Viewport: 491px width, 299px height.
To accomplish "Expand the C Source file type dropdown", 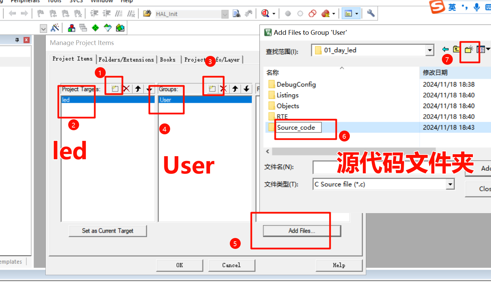I will pyautogui.click(x=450, y=184).
